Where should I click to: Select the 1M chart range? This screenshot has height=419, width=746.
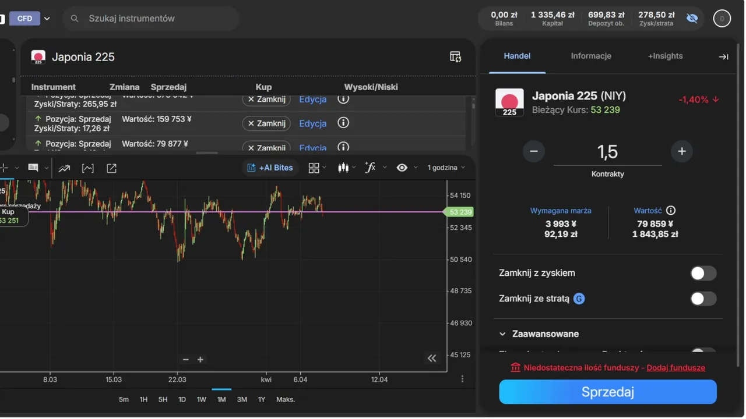(221, 399)
